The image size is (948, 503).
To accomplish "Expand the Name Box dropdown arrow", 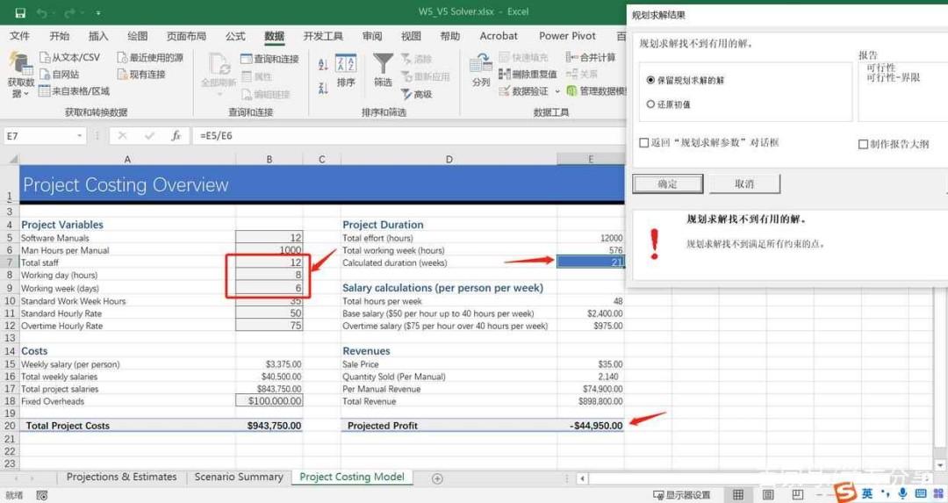I will (79, 136).
